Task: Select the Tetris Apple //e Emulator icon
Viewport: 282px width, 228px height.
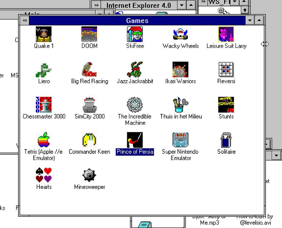Action: click(44, 140)
